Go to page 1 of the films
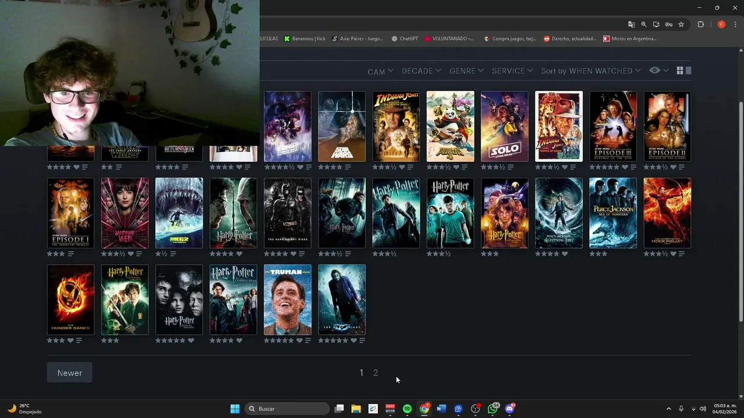This screenshot has height=418, width=744. tap(362, 373)
